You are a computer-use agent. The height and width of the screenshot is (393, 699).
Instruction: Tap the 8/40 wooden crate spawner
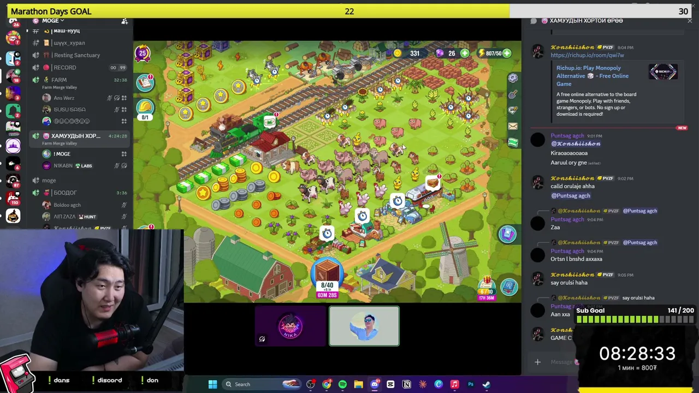[x=327, y=277]
